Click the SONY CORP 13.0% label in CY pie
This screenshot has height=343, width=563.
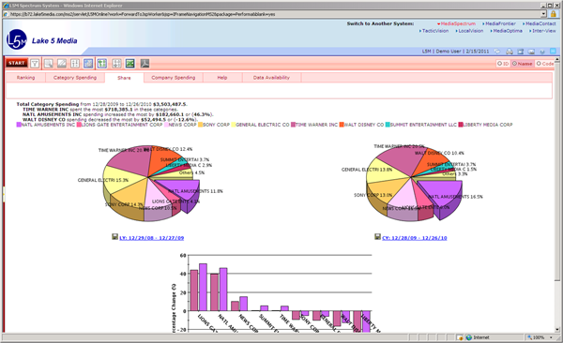[373, 195]
